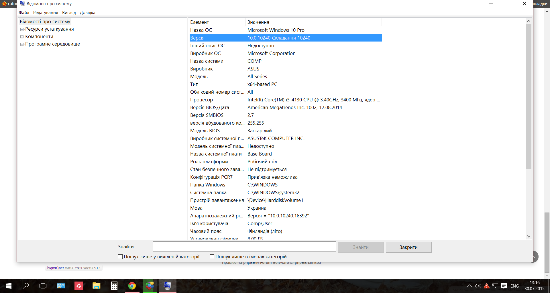Enable "Пошук лише у виділеній категорії" checkbox
Viewport: 550px width, 293px height.
120,257
